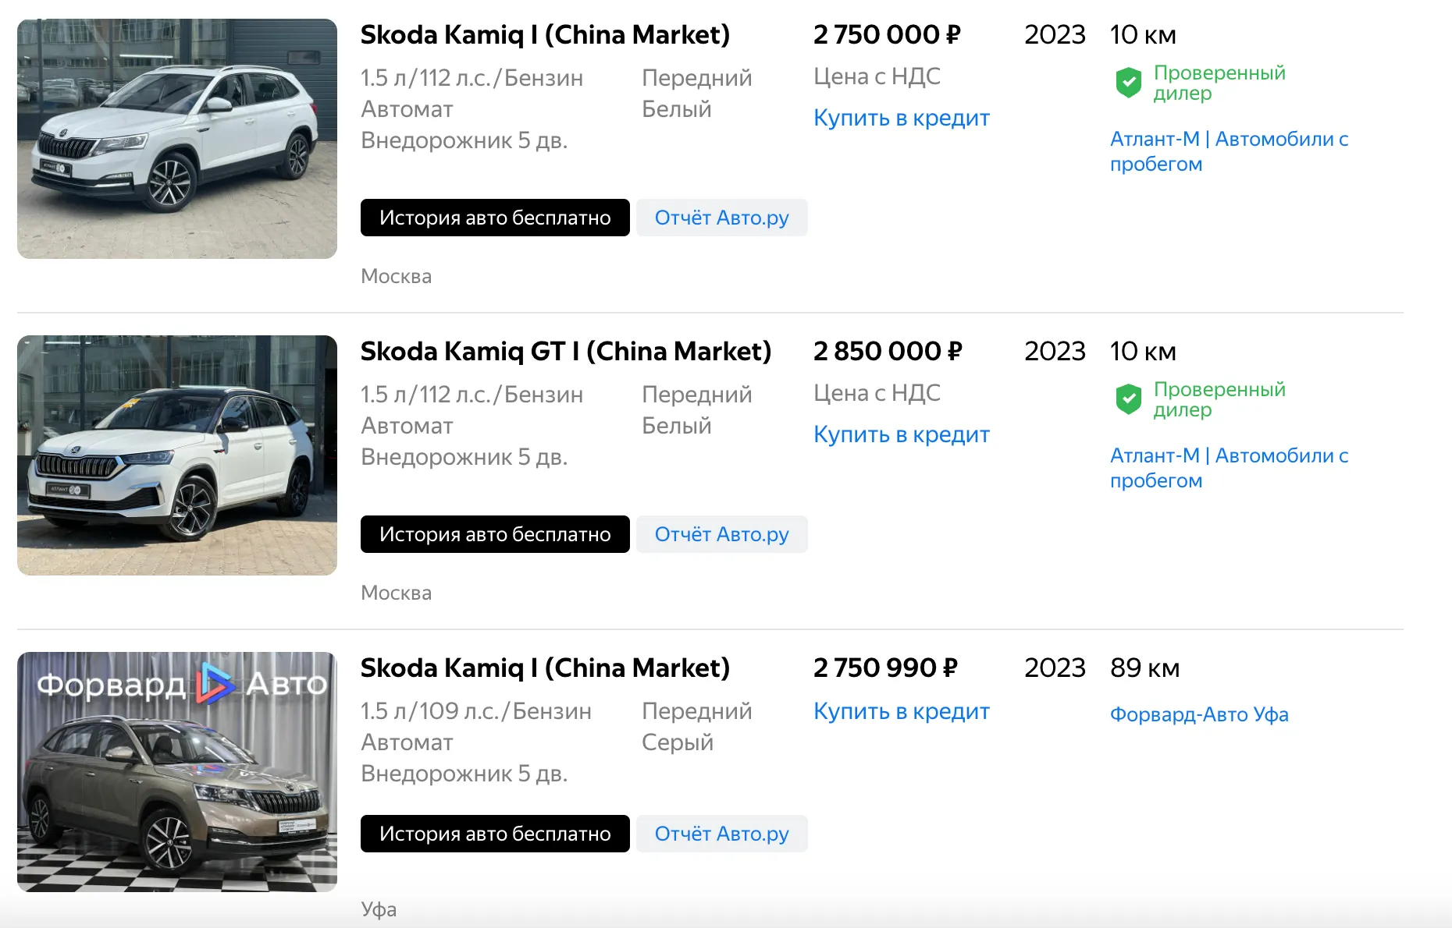This screenshot has height=928, width=1452.
Task: Open the Форвард Авто gray Kamiq photo
Action: coord(177,772)
